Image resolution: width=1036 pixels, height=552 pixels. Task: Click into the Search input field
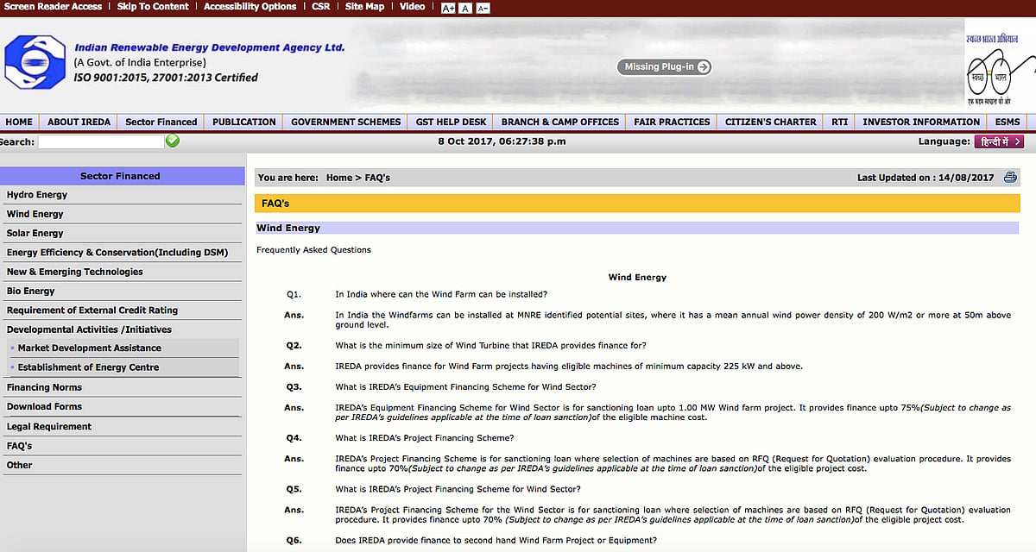click(x=101, y=141)
